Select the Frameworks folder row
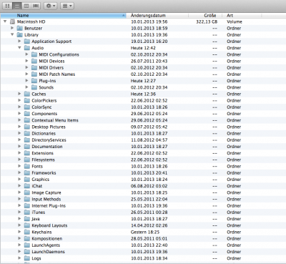The width and height of the screenshot is (286, 264). (x=143, y=173)
